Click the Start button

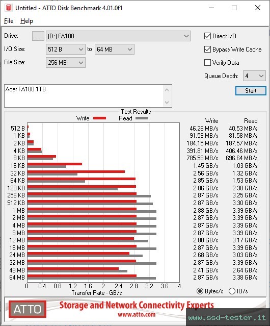tap(251, 91)
